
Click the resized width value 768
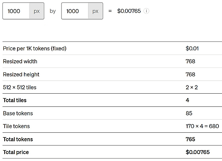pyautogui.click(x=190, y=62)
